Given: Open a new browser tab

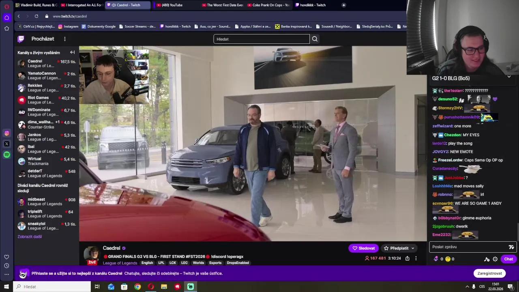Looking at the screenshot, I should [343, 5].
